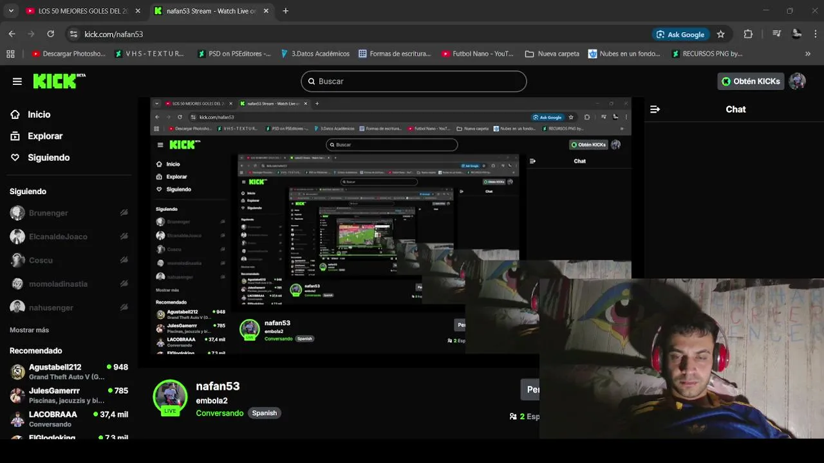Open Chrome three-dot menu
The height and width of the screenshot is (463, 824).
point(815,34)
